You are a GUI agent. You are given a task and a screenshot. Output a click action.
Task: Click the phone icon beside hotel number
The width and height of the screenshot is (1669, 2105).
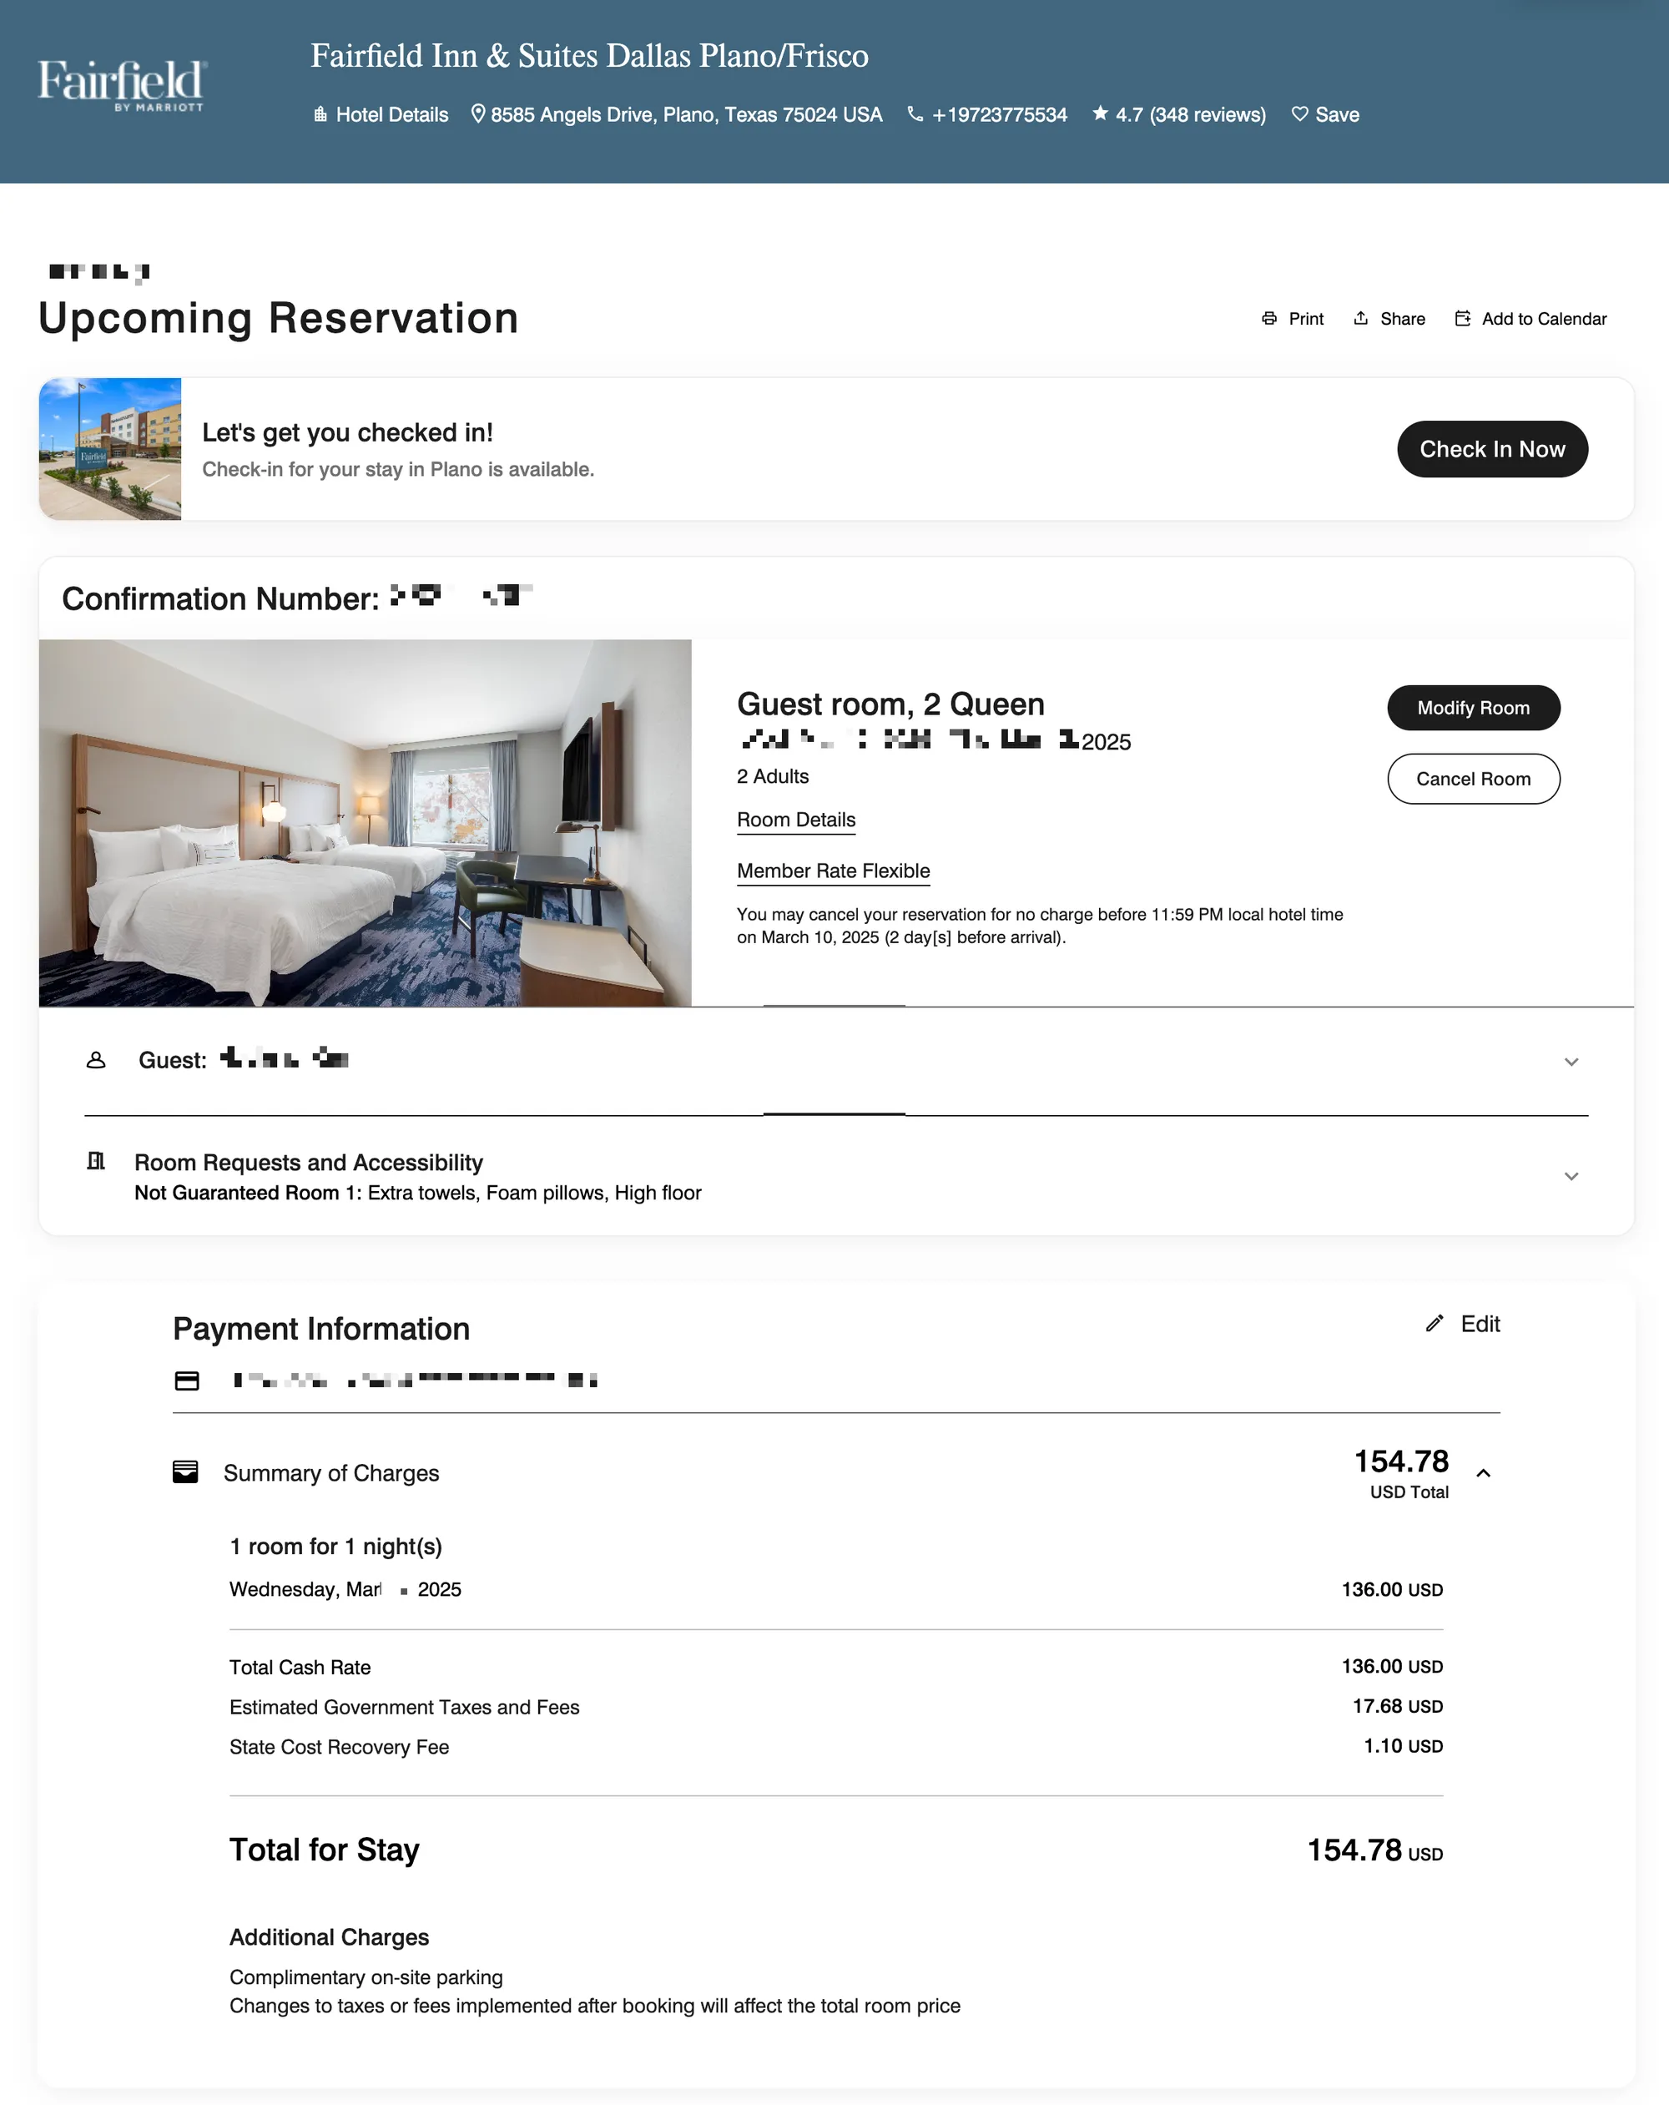pos(915,114)
